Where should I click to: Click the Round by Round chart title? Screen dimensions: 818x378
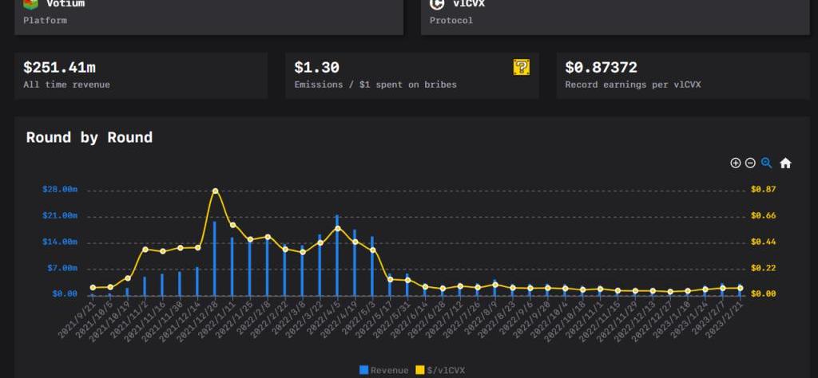pos(89,137)
